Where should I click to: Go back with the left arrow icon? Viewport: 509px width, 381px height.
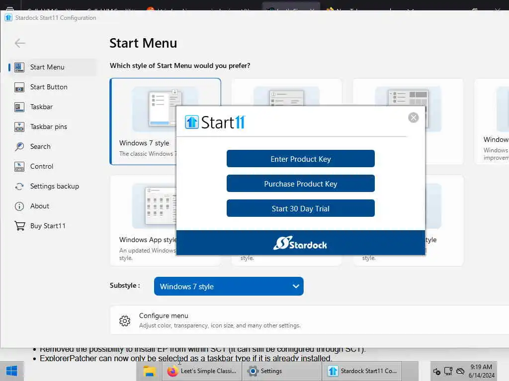[20, 43]
